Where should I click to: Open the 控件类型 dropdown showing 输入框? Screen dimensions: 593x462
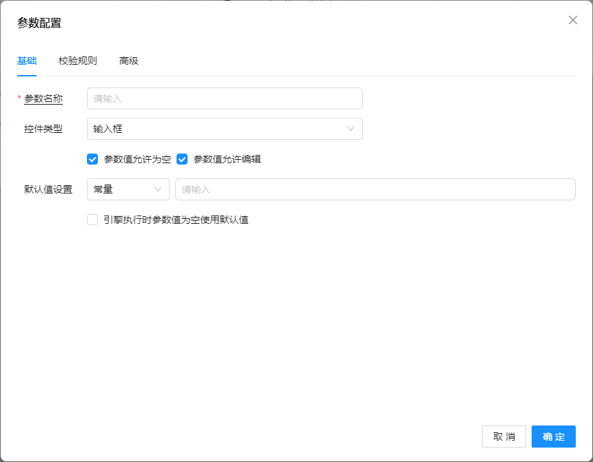coord(217,129)
